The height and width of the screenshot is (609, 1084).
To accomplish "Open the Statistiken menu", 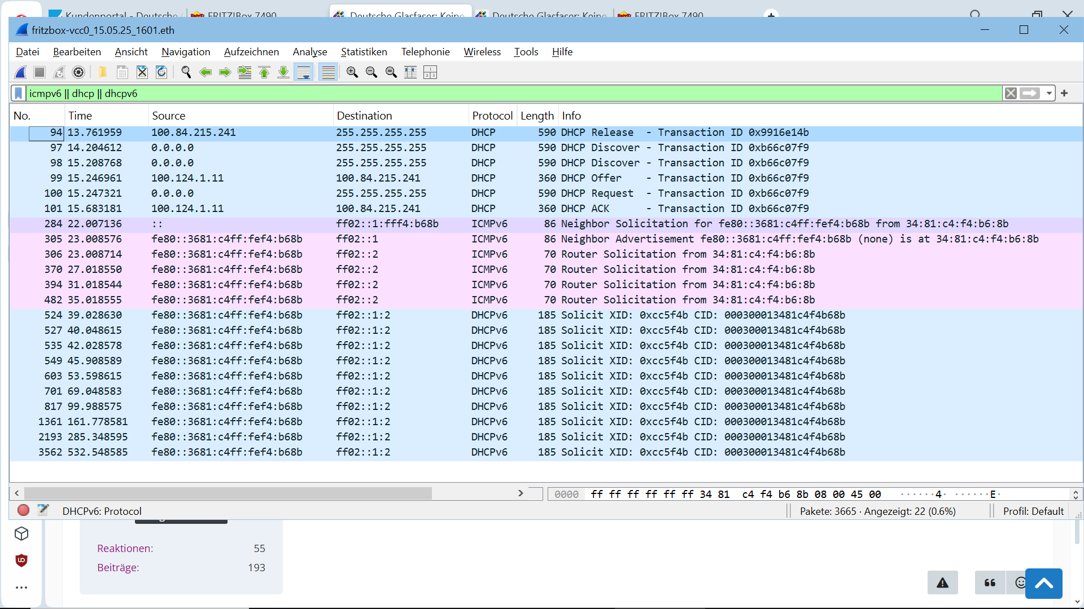I will [x=364, y=52].
